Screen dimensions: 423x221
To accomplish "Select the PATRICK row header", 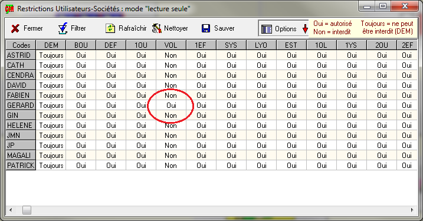I will point(21,165).
